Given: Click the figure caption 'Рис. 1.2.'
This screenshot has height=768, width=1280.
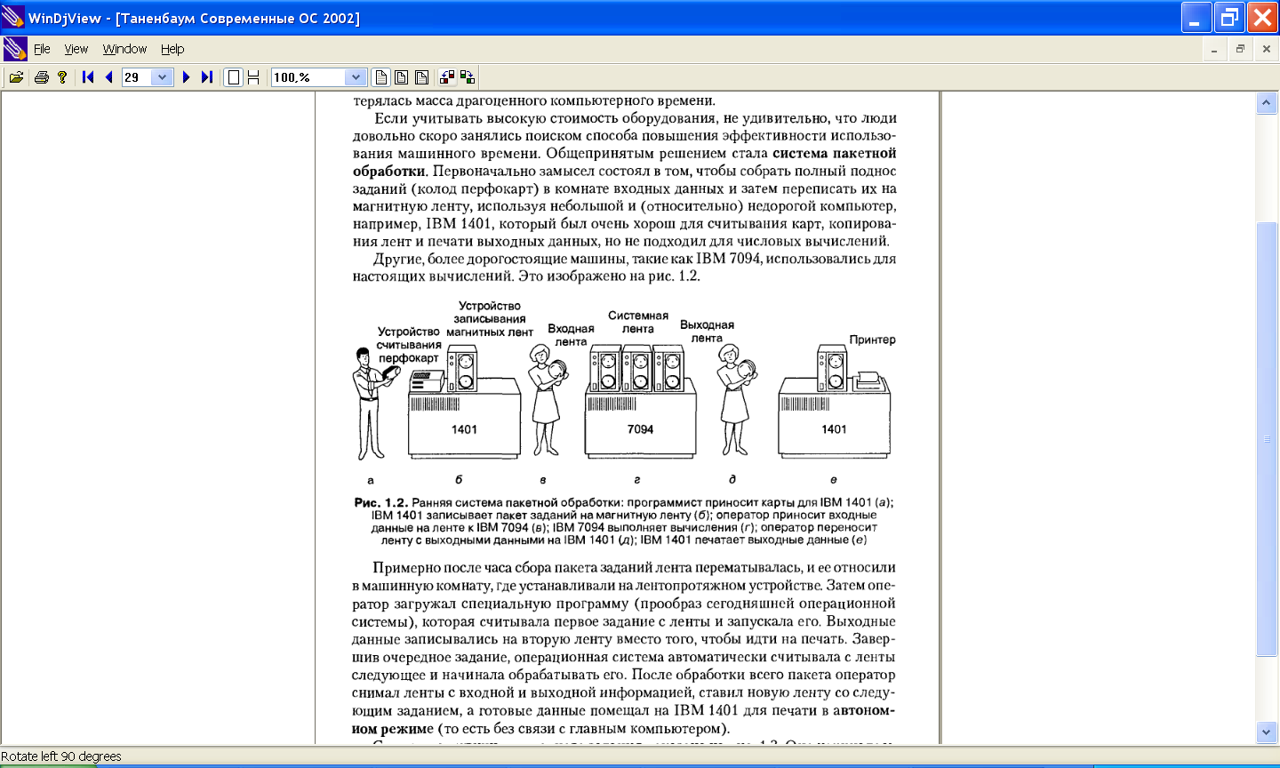Looking at the screenshot, I should pyautogui.click(x=380, y=502).
